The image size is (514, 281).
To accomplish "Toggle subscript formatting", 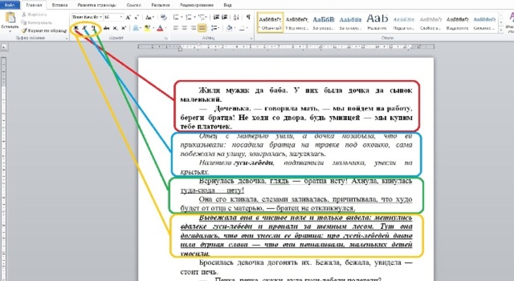I will [115, 29].
